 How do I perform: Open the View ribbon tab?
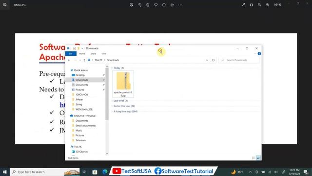104,54
